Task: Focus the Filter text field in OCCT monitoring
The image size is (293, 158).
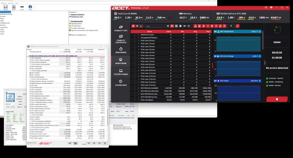Action: tap(154, 26)
